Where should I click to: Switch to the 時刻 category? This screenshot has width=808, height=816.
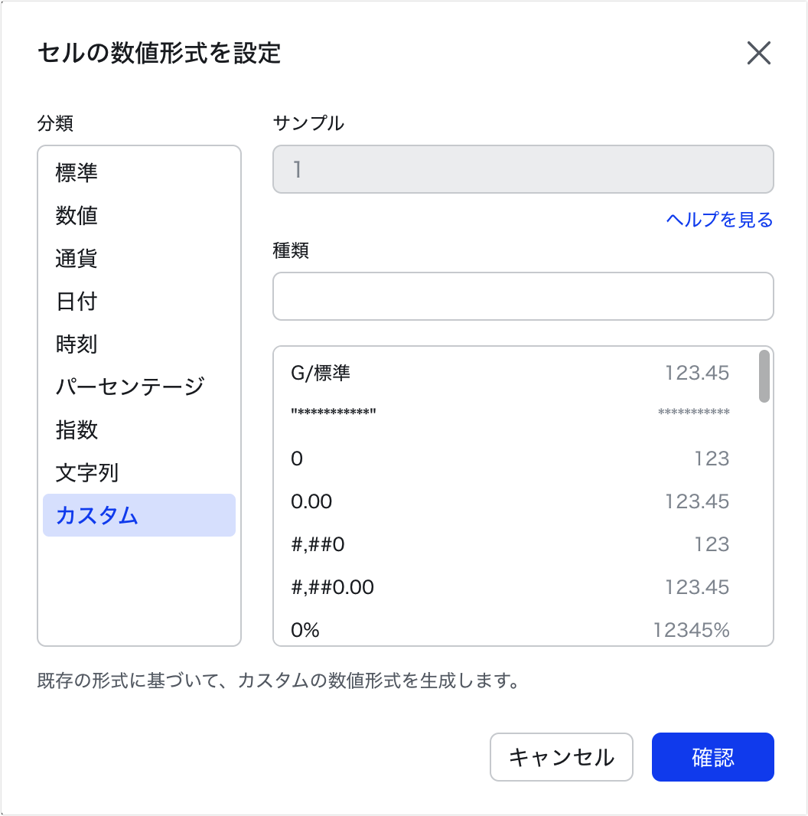coord(138,344)
